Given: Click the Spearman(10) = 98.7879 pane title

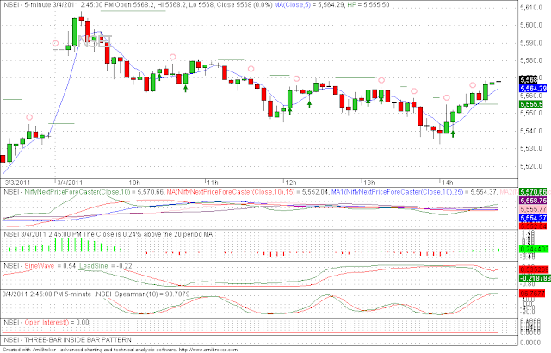Looking at the screenshot, I should click(152, 294).
